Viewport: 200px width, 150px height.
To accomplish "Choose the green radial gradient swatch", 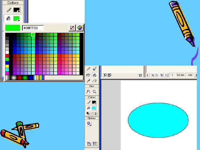I will [25, 78].
